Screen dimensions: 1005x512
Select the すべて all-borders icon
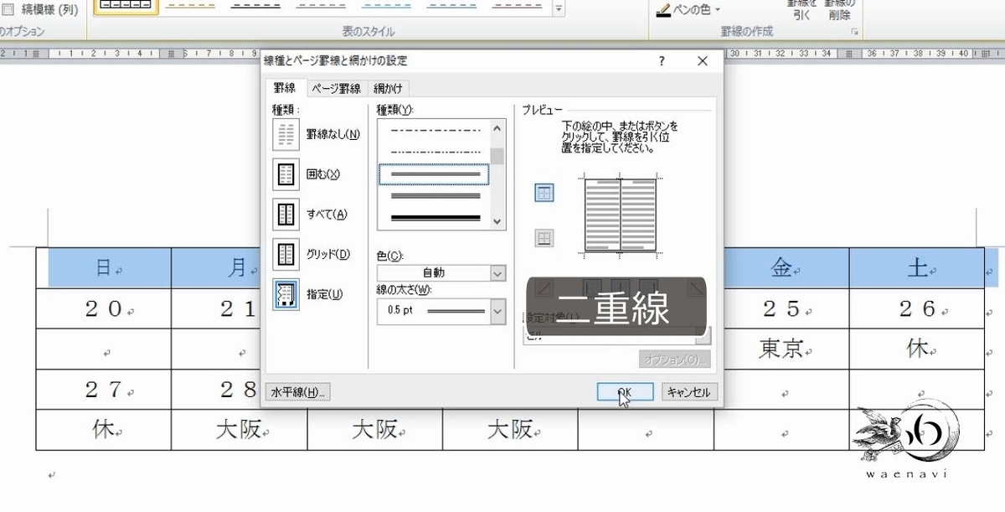(x=285, y=215)
